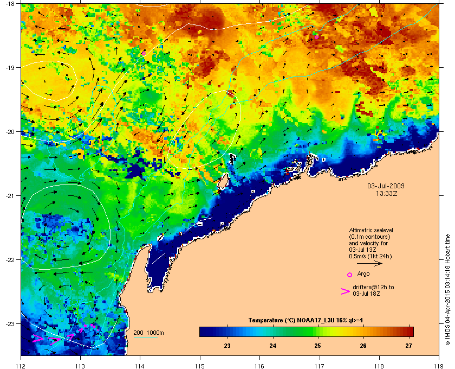Click '03-Jul 13Z' in velocity legend
455x369 pixels.
click(x=363, y=250)
